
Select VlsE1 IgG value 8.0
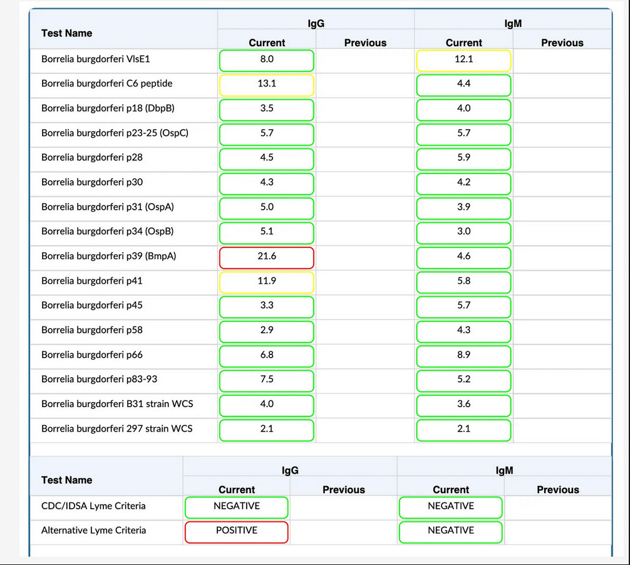(x=267, y=61)
